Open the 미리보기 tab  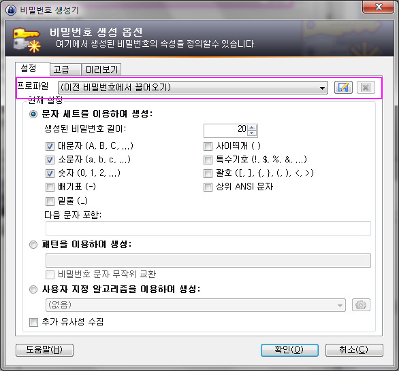pos(101,69)
